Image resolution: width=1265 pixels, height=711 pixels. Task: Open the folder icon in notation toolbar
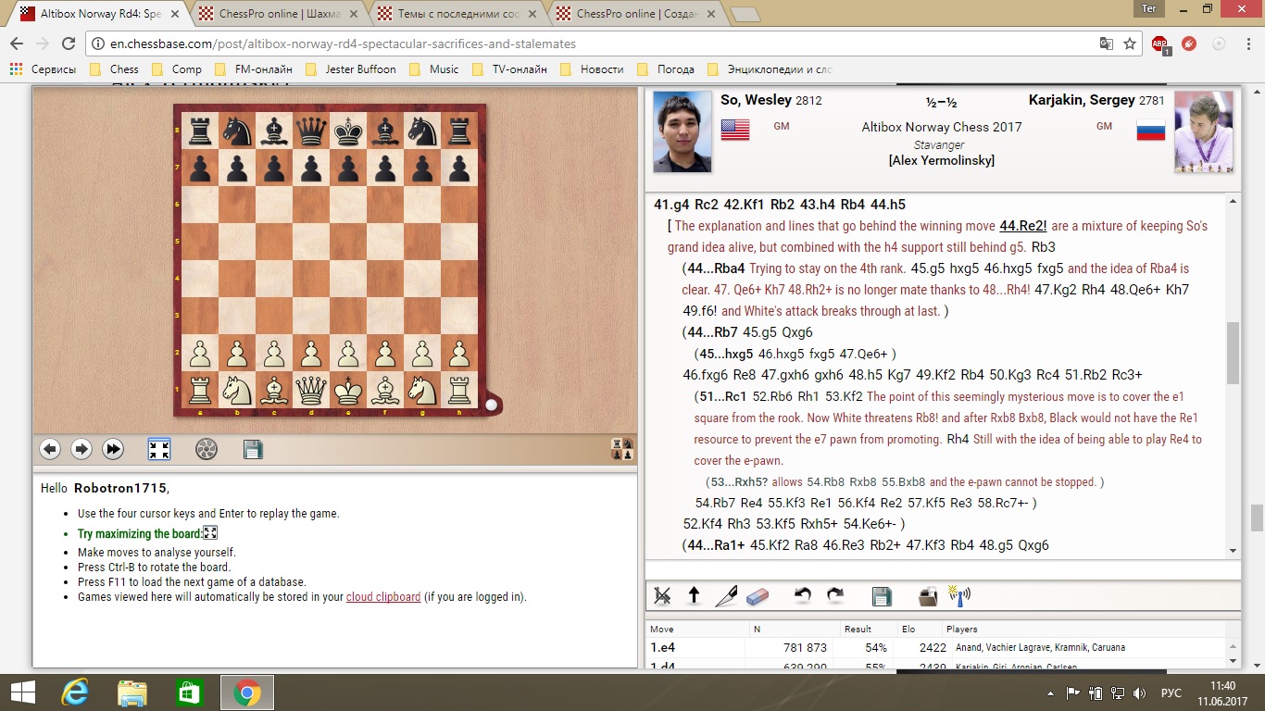point(928,595)
